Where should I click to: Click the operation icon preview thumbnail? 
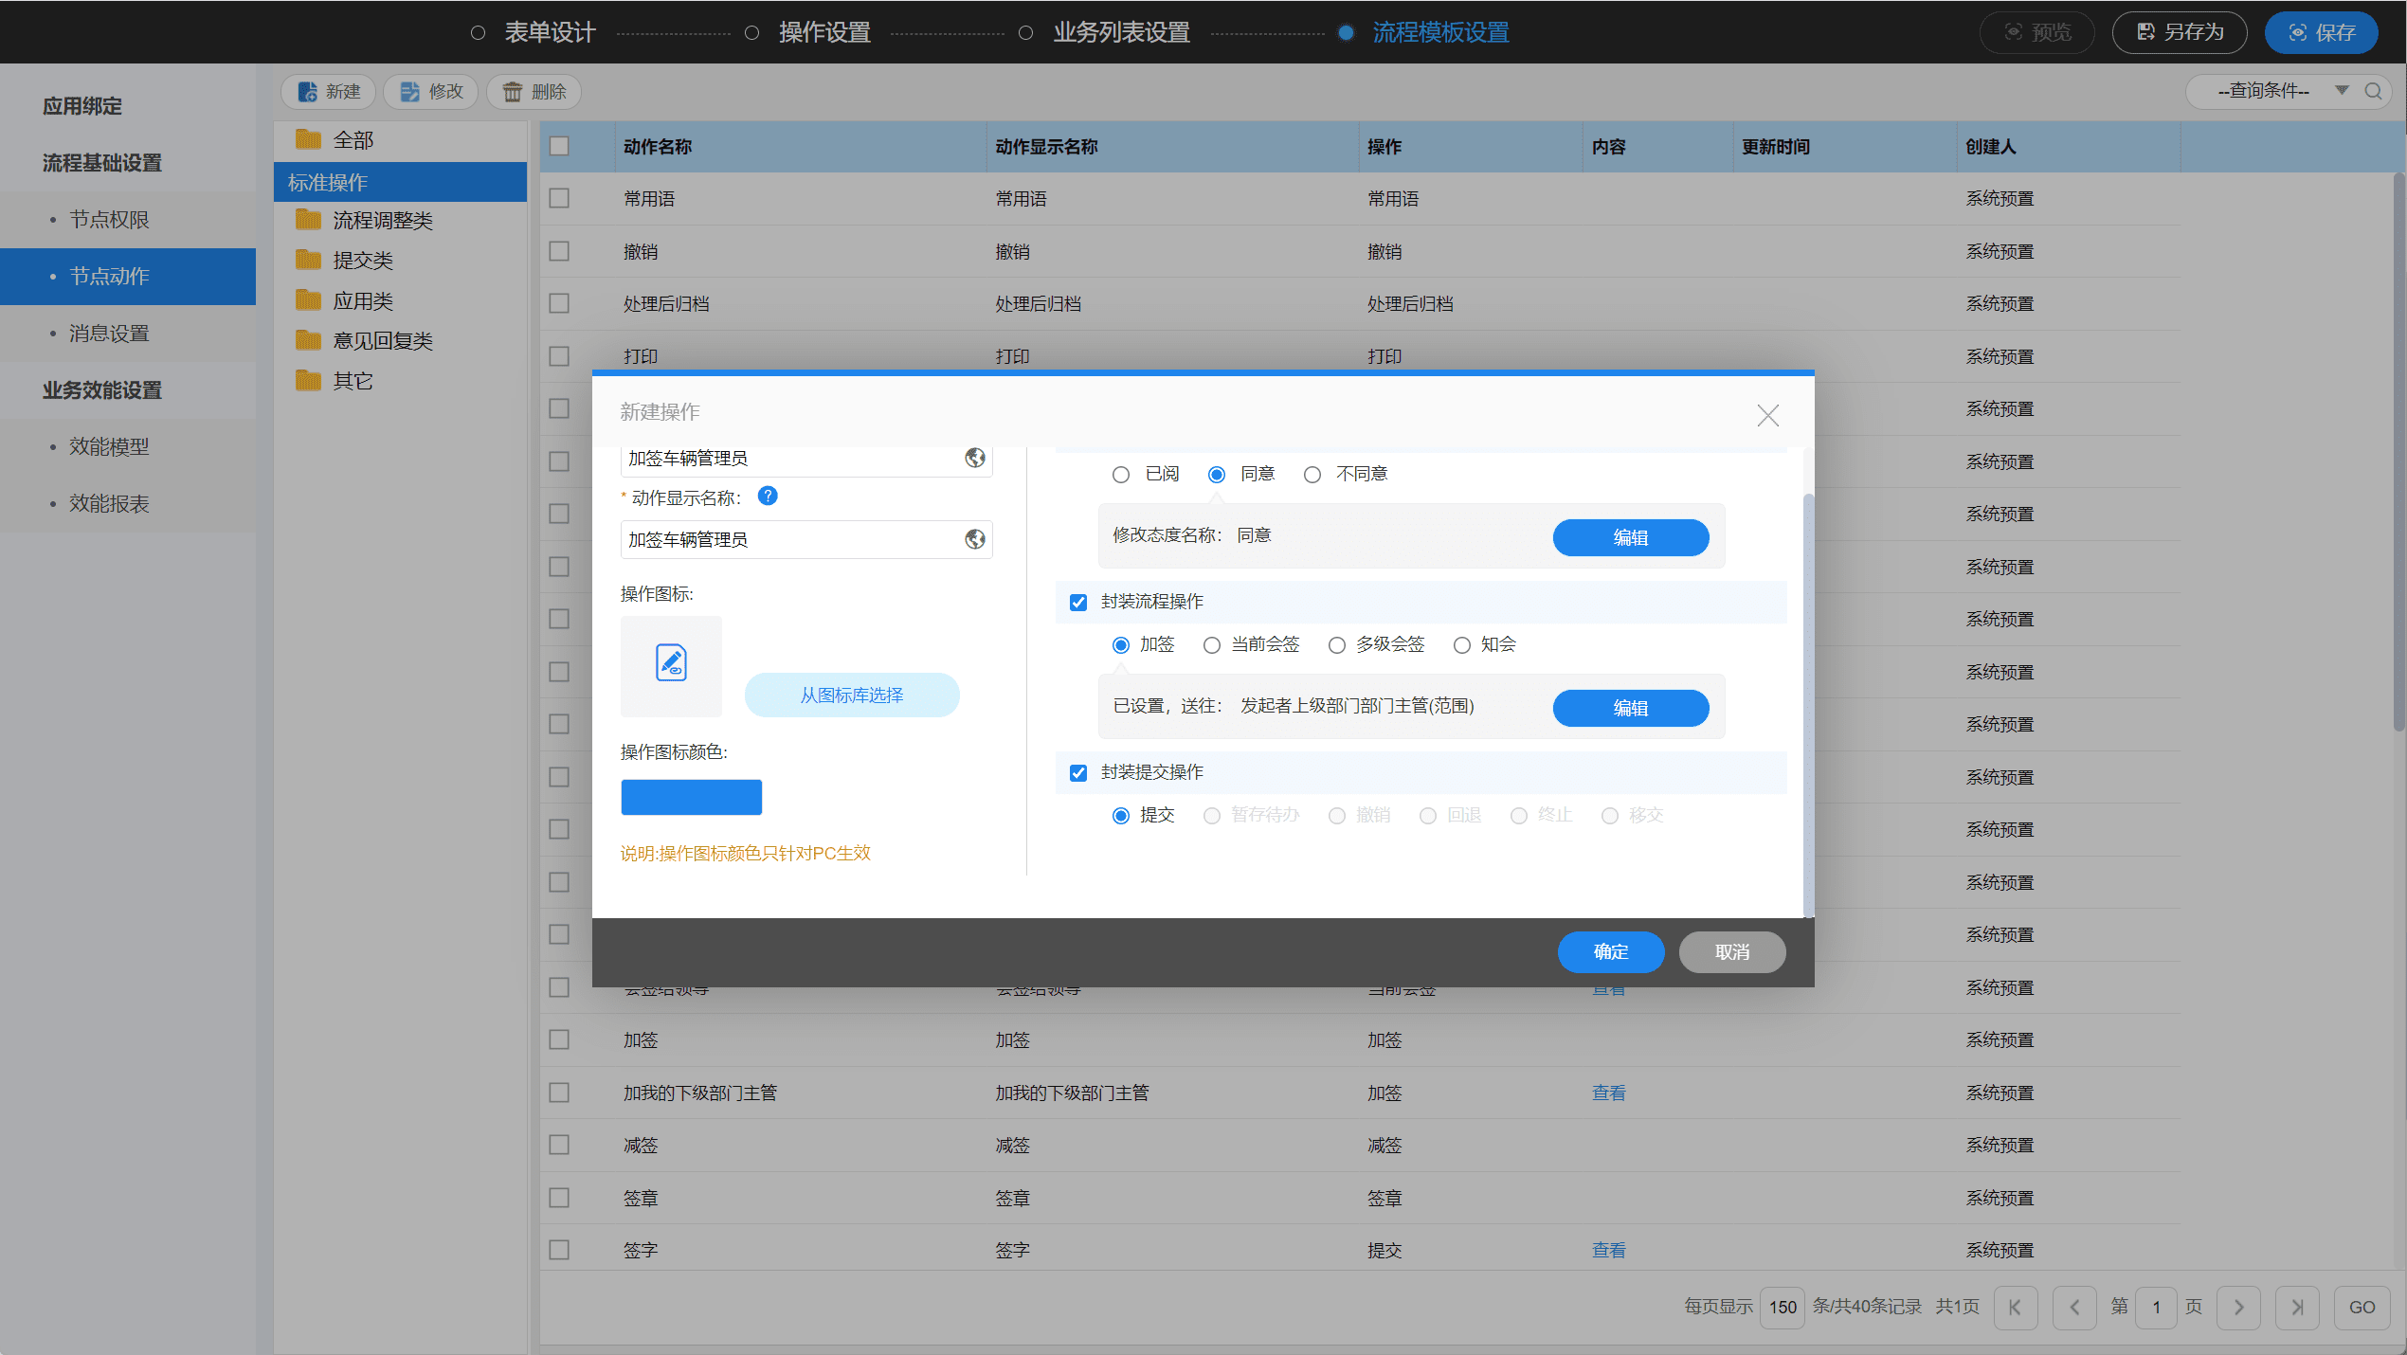point(671,665)
